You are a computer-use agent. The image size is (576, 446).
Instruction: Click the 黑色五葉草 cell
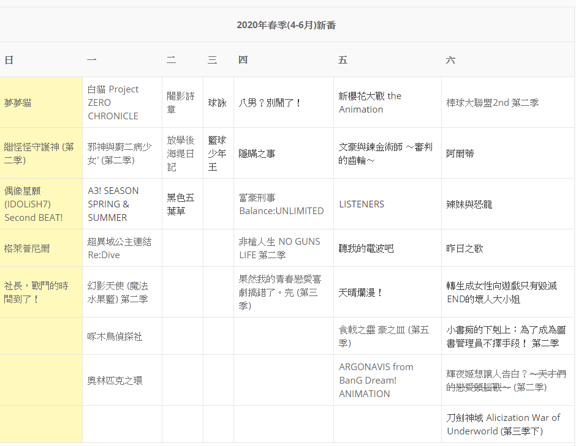[180, 204]
